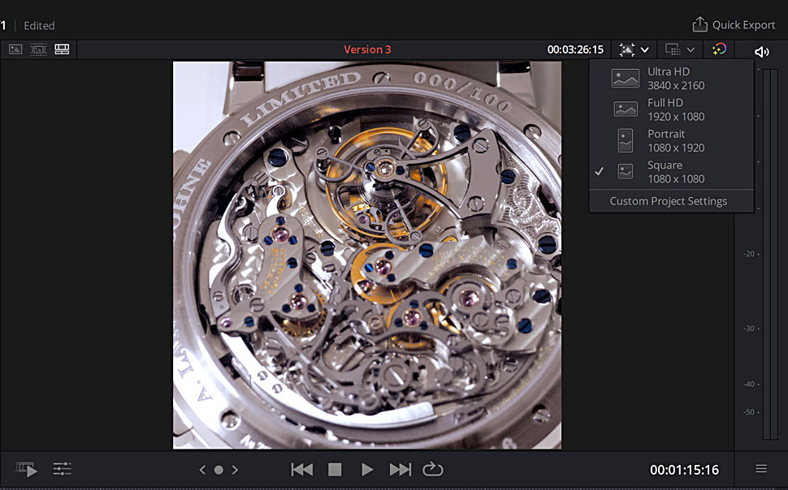Click the 00:03:26:15 duration timecode

point(575,49)
